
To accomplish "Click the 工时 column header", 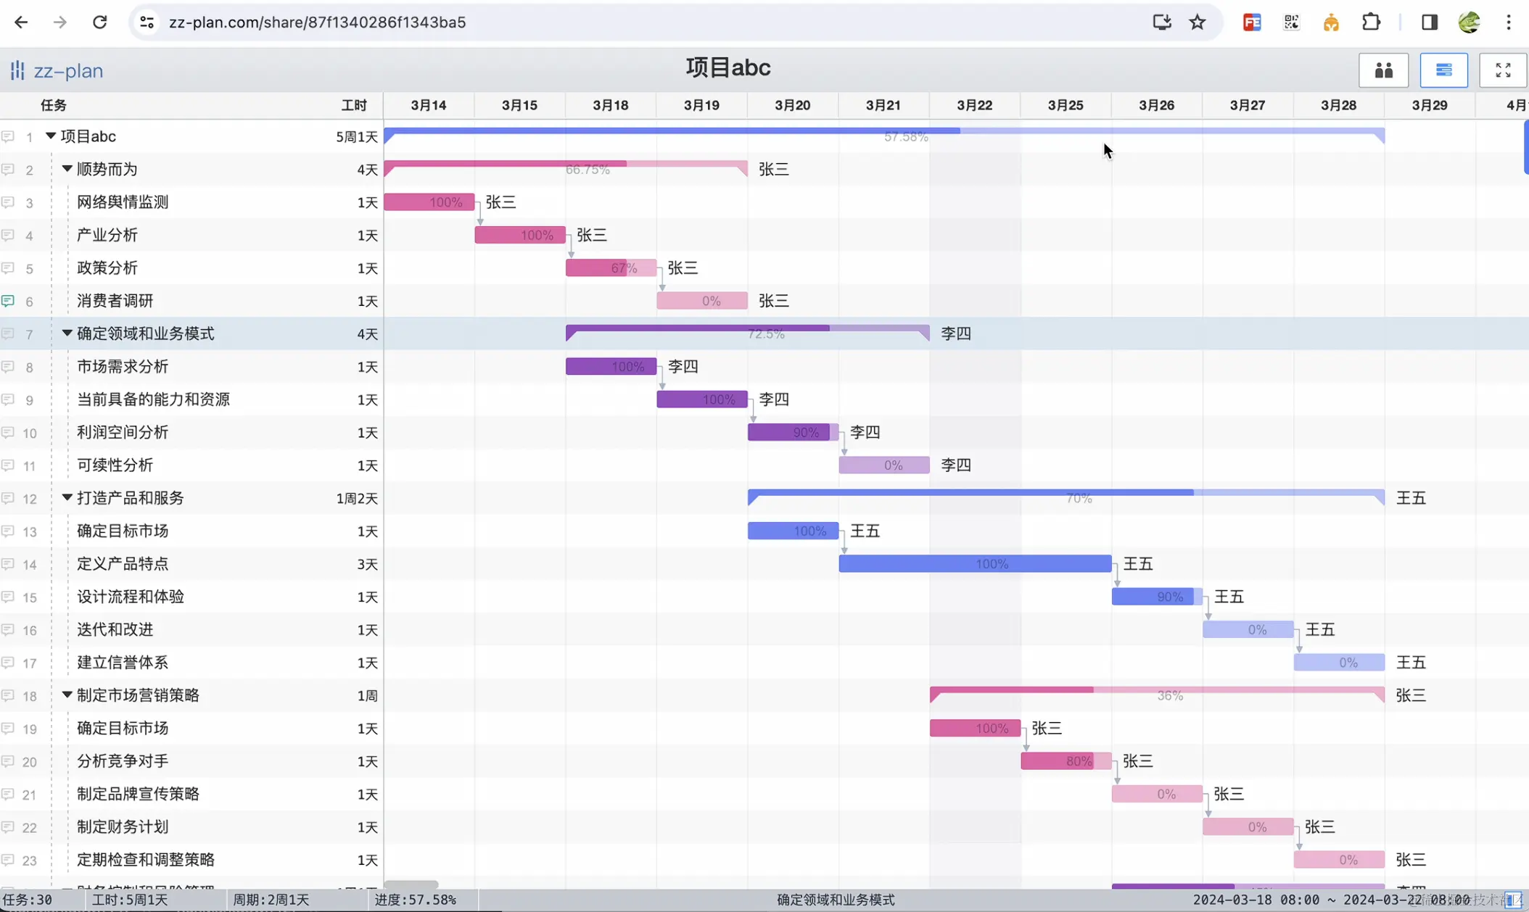I will tap(354, 105).
